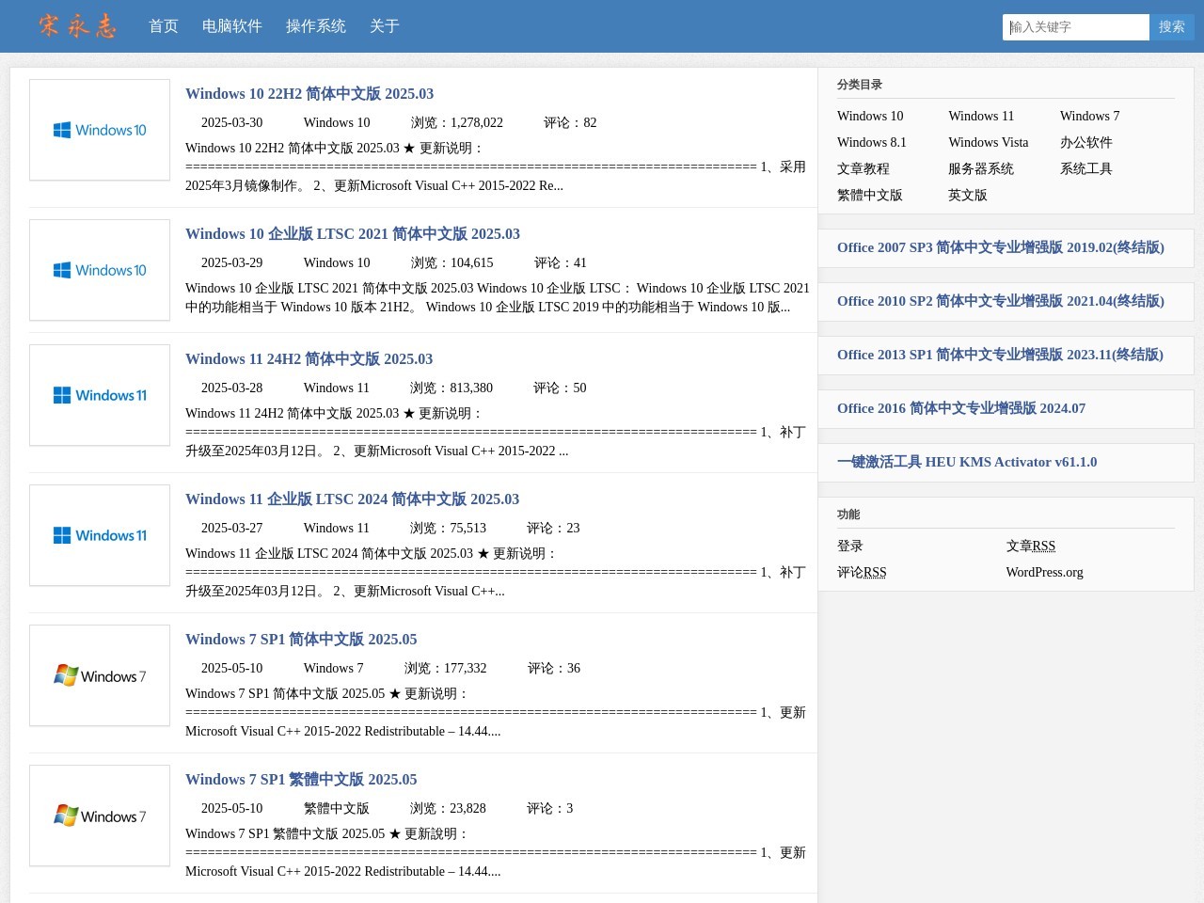Open Windows 11 24H2 thumbnail image
This screenshot has width=1204, height=903.
100,395
